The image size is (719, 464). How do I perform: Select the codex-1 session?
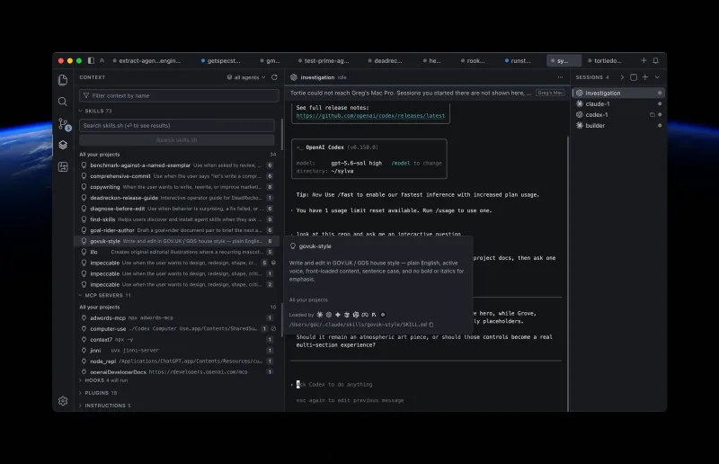pyautogui.click(x=618, y=115)
